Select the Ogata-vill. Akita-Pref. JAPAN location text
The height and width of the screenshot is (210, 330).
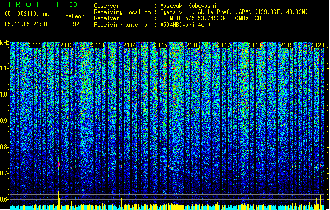pos(234,12)
